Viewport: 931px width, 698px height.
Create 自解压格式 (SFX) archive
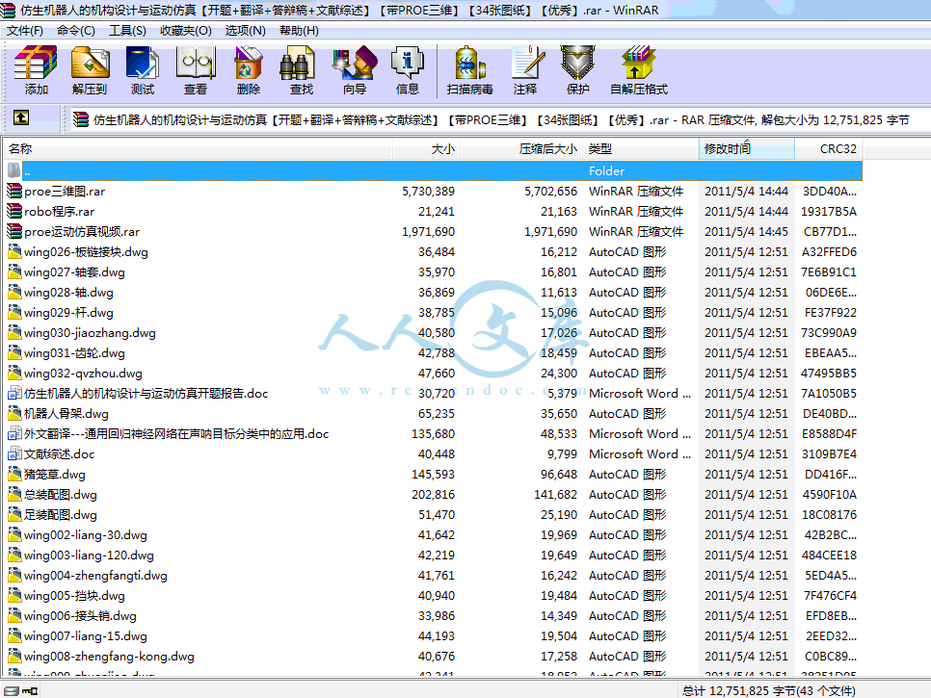pyautogui.click(x=639, y=70)
